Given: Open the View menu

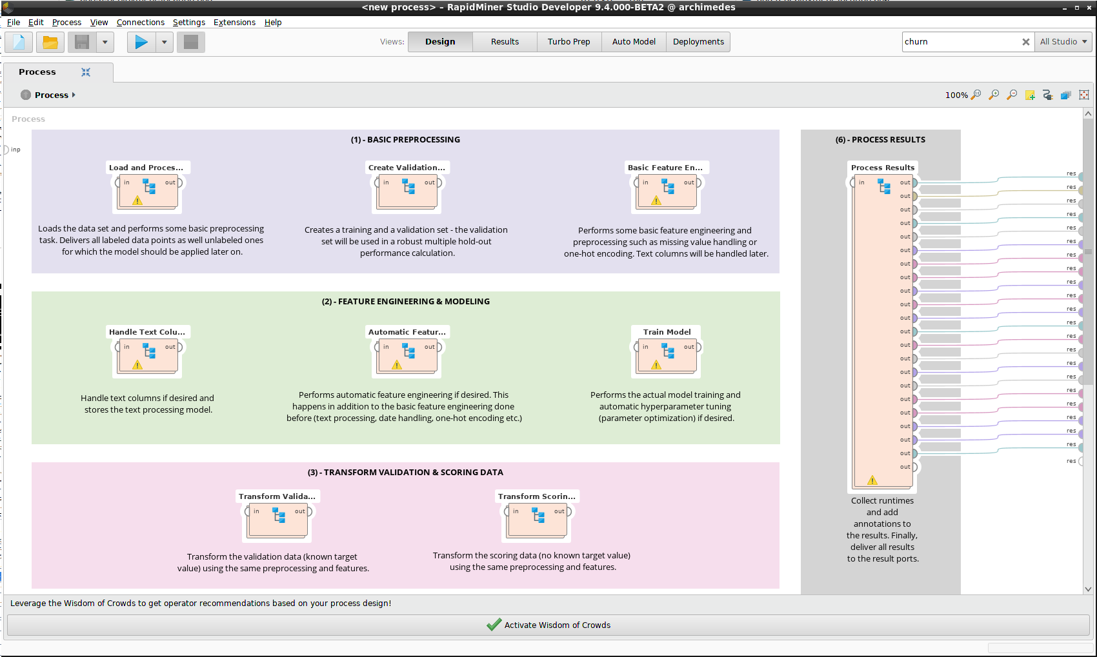Looking at the screenshot, I should tap(99, 22).
